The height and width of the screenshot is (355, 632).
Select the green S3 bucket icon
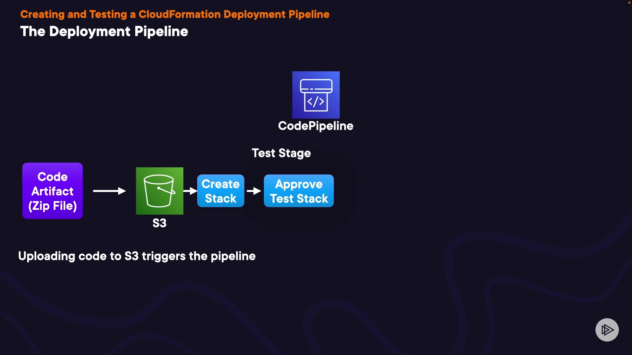point(159,191)
